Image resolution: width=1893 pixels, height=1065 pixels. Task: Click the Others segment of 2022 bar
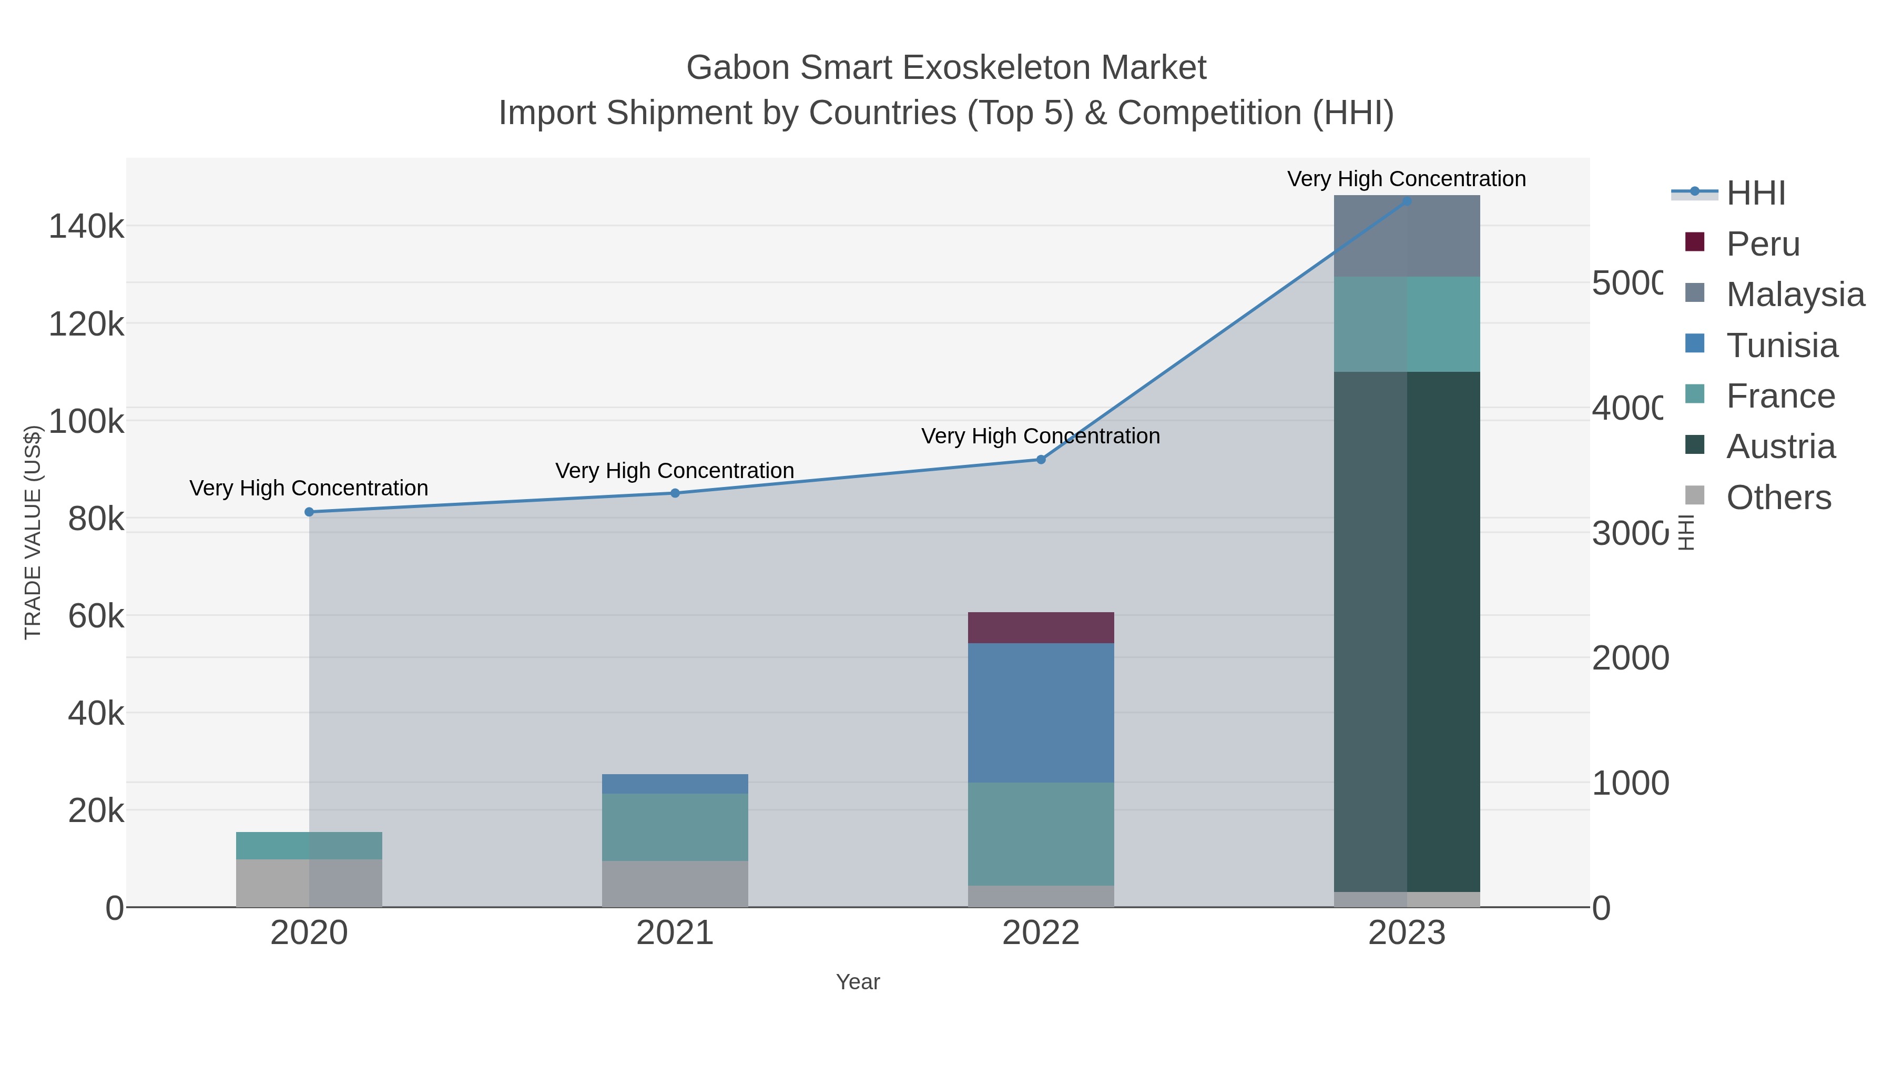pos(1041,896)
